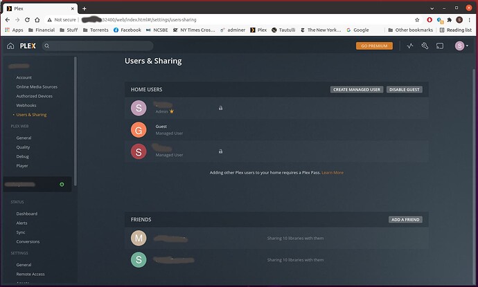Image resolution: width=478 pixels, height=287 pixels.
Task: Click the server selector with green status icon
Action: (37, 184)
